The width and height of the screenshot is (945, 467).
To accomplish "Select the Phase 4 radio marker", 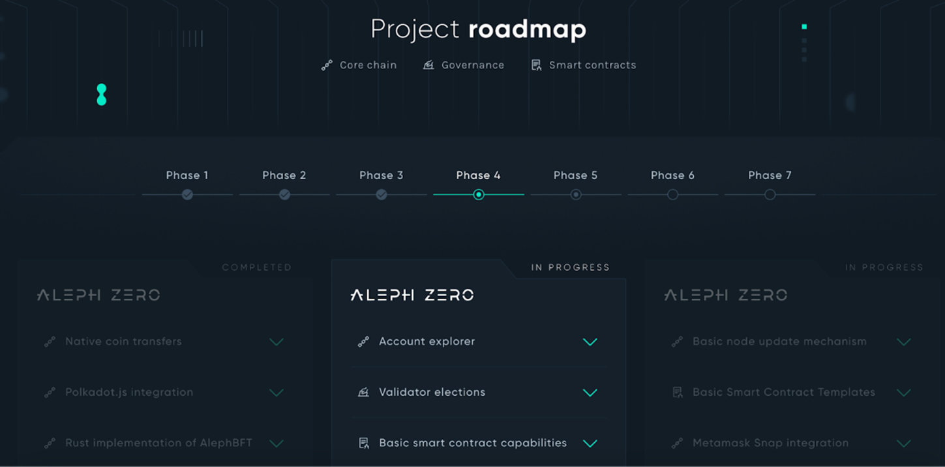I will 479,194.
